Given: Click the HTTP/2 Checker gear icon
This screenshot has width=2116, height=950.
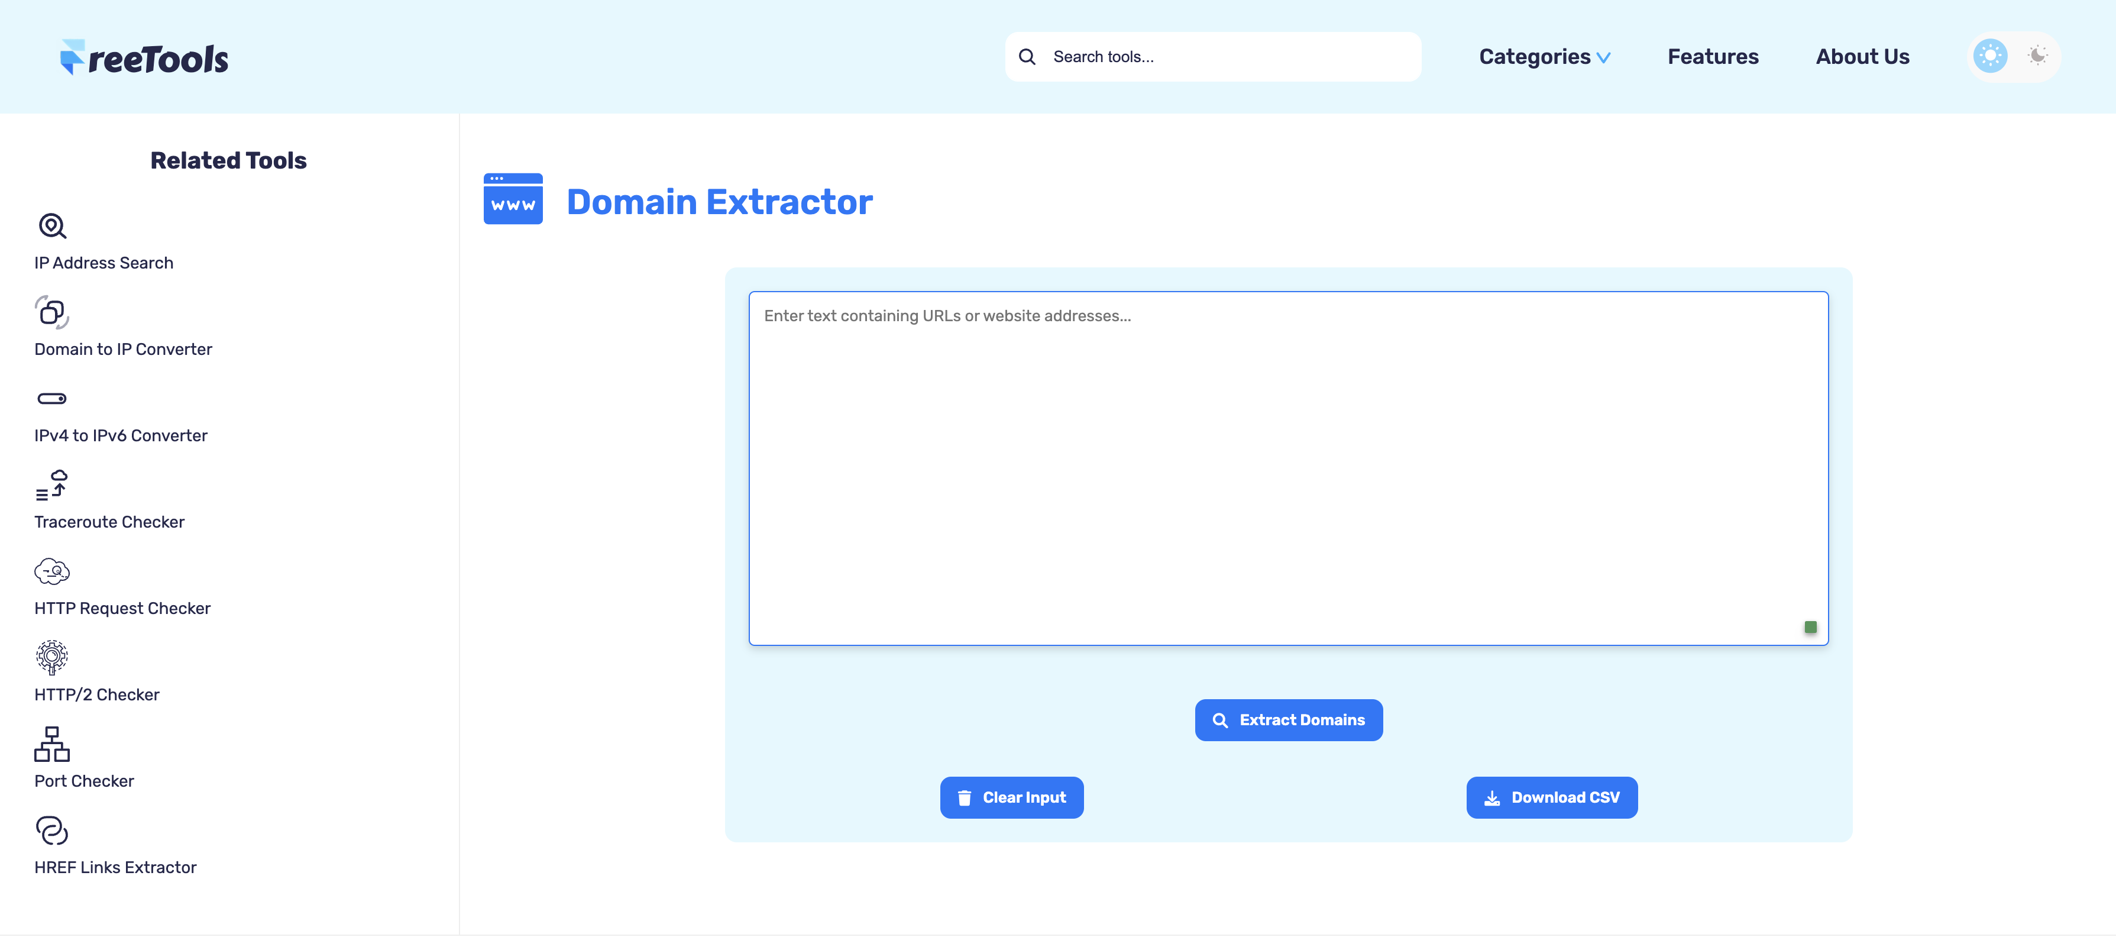Looking at the screenshot, I should coord(52,657).
